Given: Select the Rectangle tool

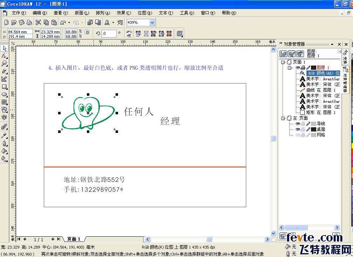Looking at the screenshot, I should click(x=4, y=87).
